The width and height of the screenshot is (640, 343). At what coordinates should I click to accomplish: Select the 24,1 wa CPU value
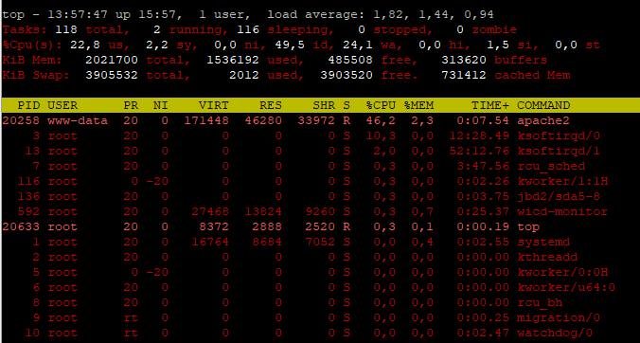coord(358,45)
